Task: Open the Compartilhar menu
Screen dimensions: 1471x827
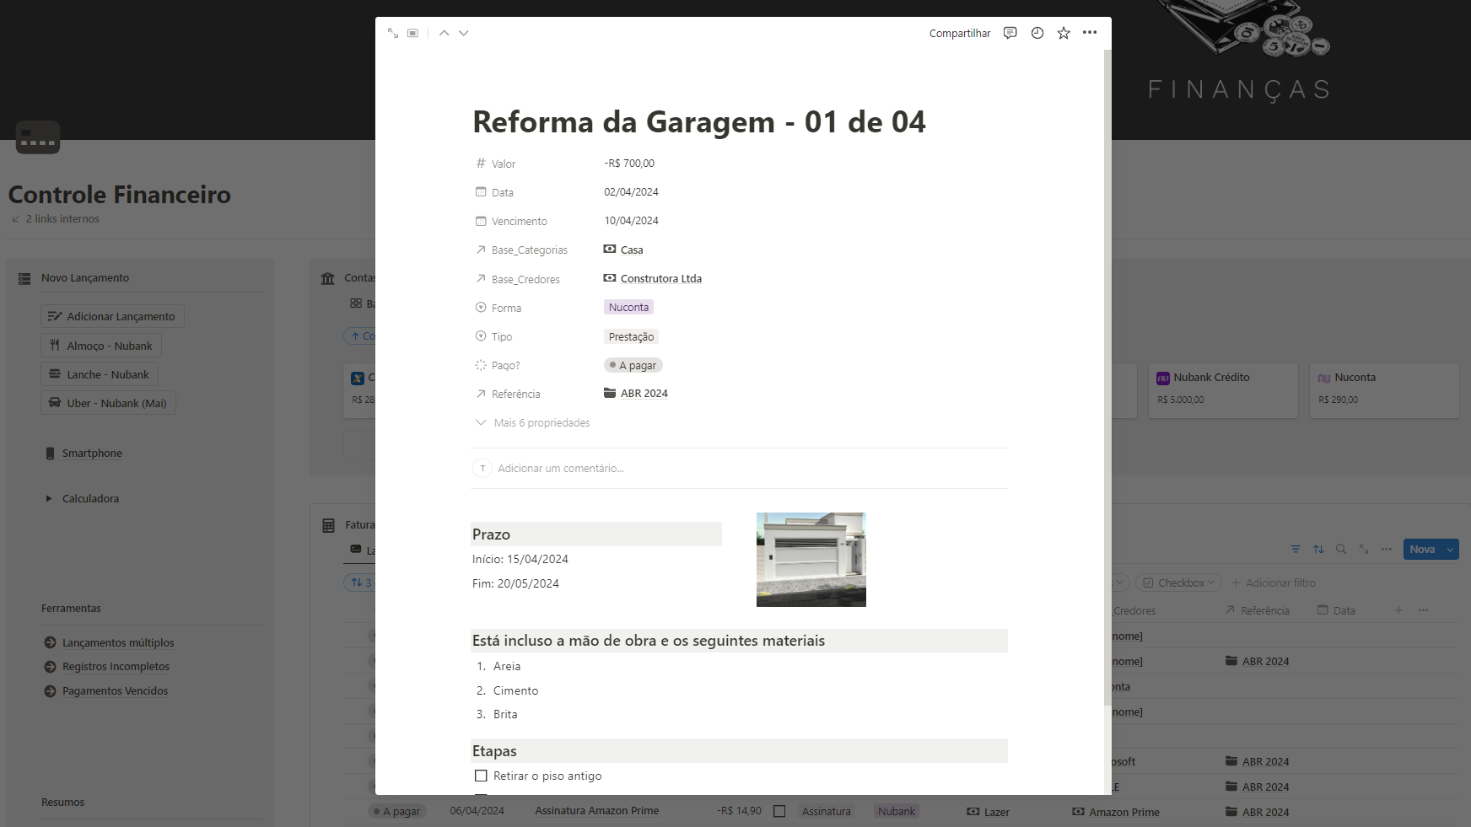Action: tap(960, 33)
